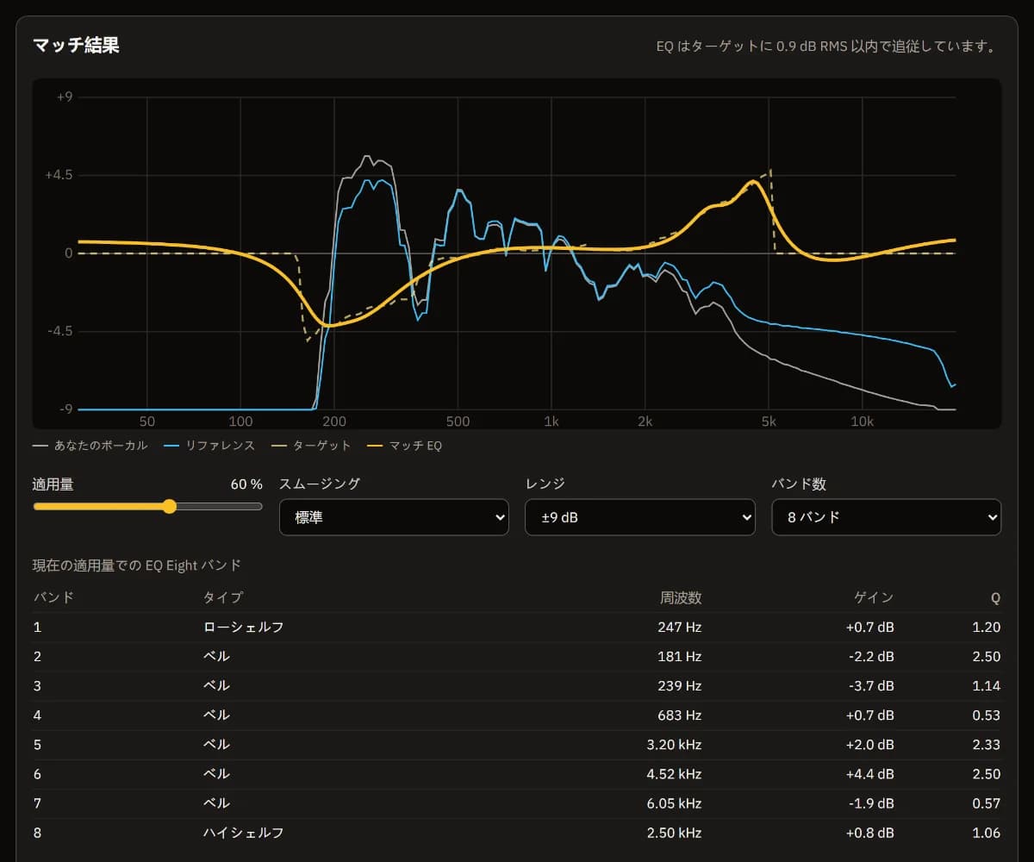Select the 2.33 Q value

(987, 744)
